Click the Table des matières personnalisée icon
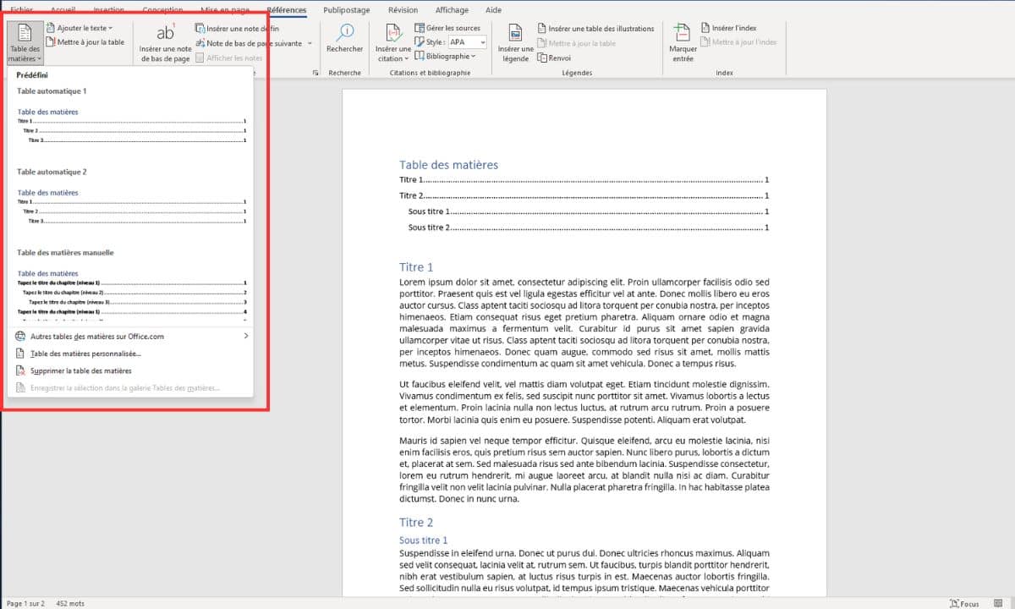 21,354
